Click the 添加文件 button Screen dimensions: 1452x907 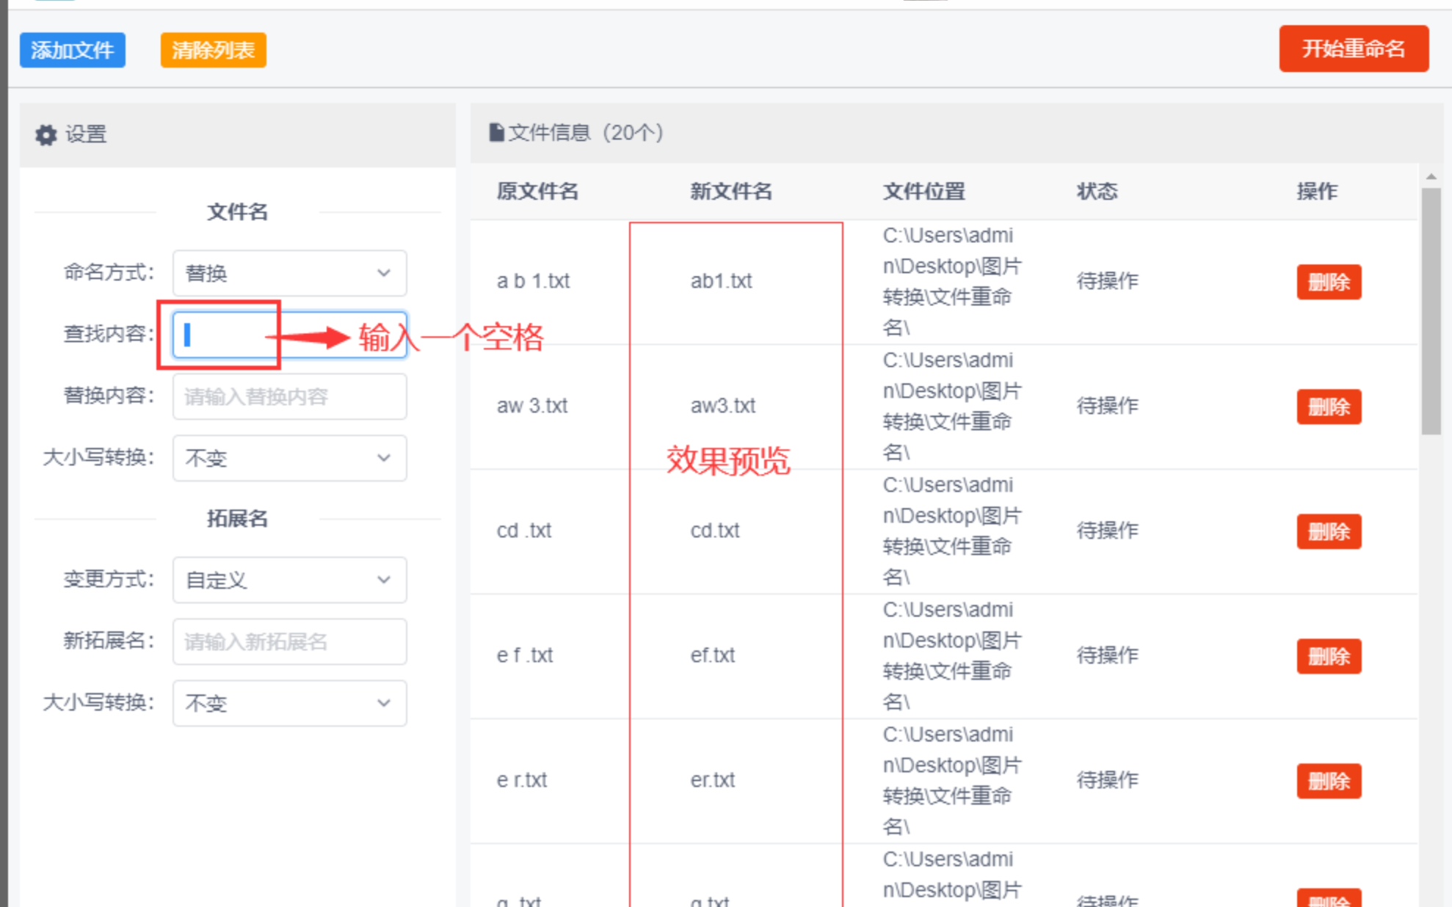tap(72, 50)
